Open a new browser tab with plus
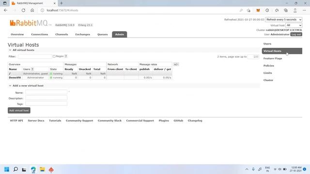The image size is (310, 174). (x=62, y=3)
